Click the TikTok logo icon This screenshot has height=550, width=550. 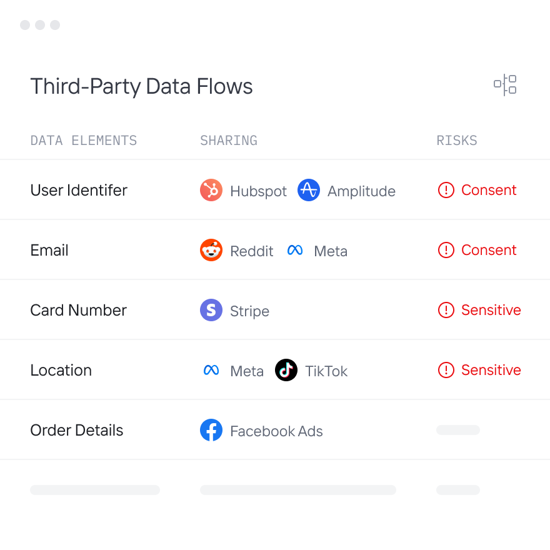click(286, 371)
